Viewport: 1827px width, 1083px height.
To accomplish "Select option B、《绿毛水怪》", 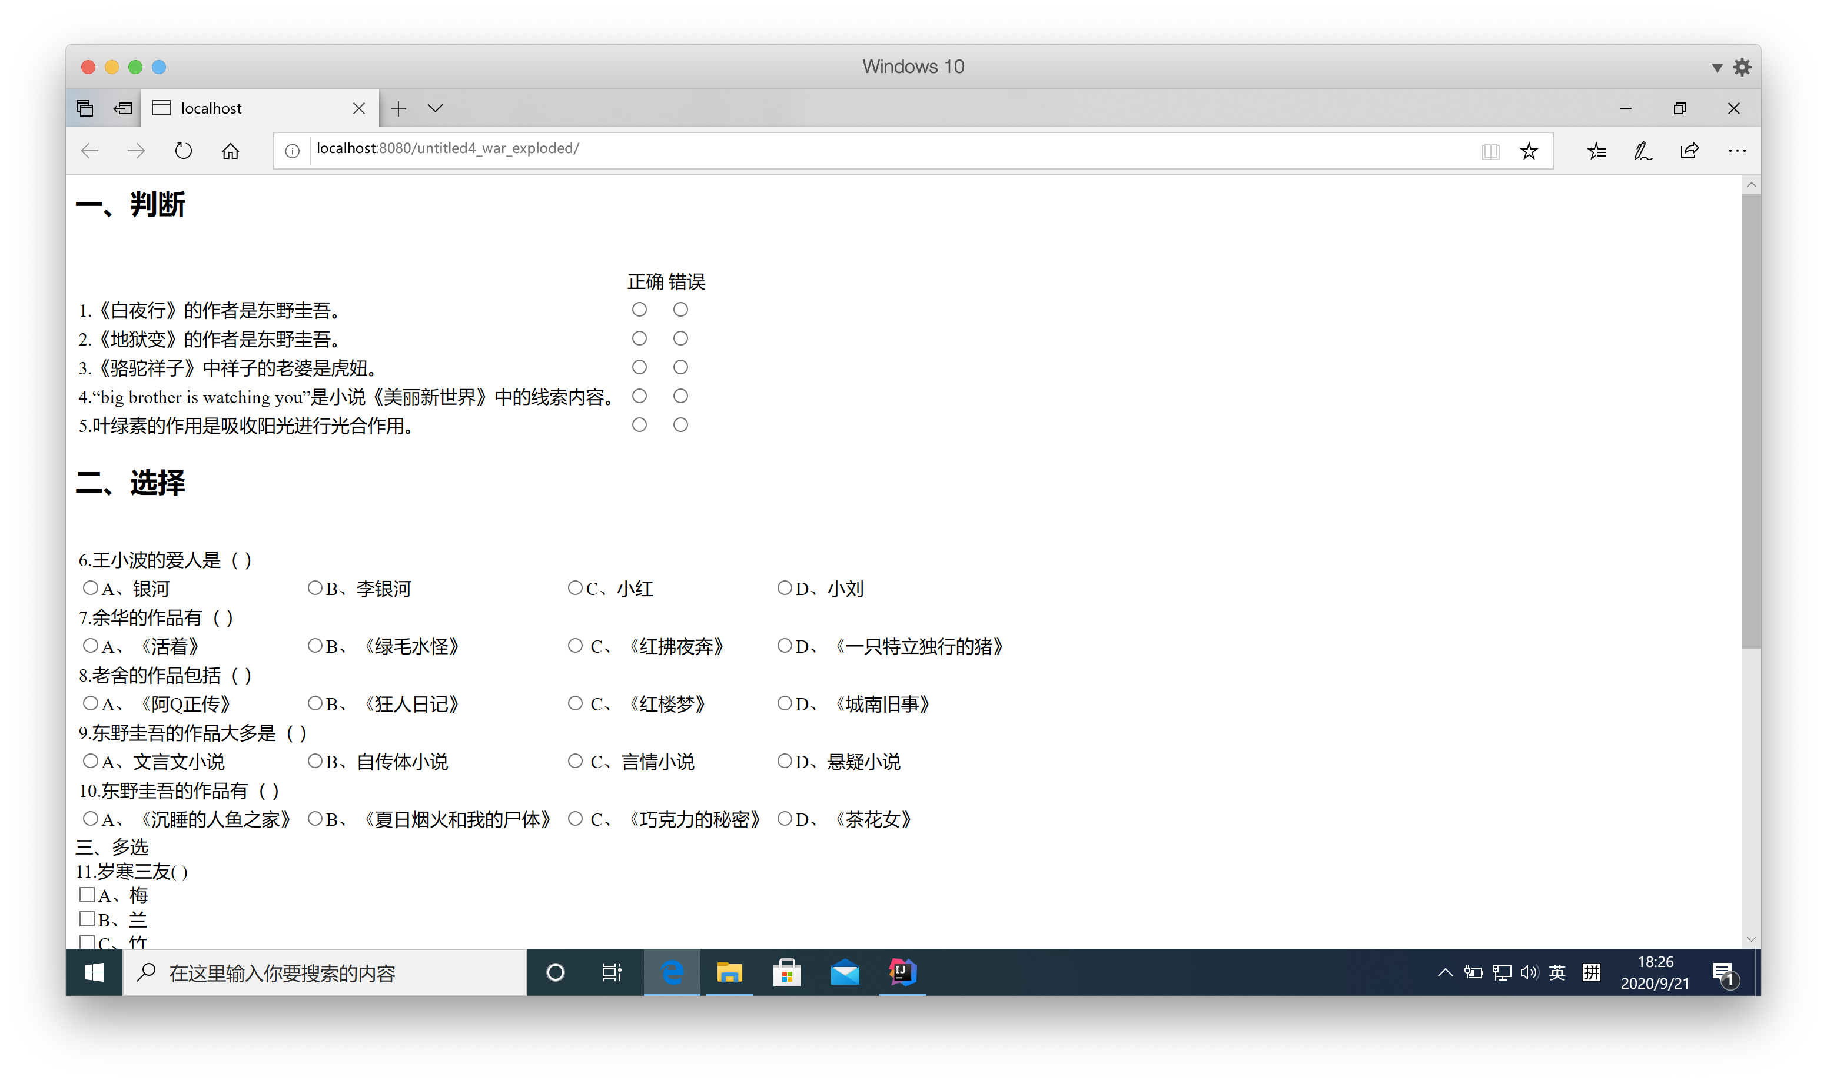I will (x=314, y=645).
